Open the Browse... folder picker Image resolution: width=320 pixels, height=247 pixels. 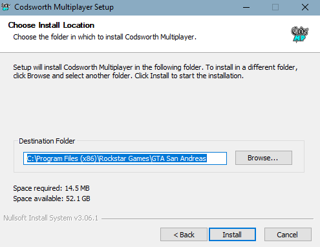coord(264,158)
